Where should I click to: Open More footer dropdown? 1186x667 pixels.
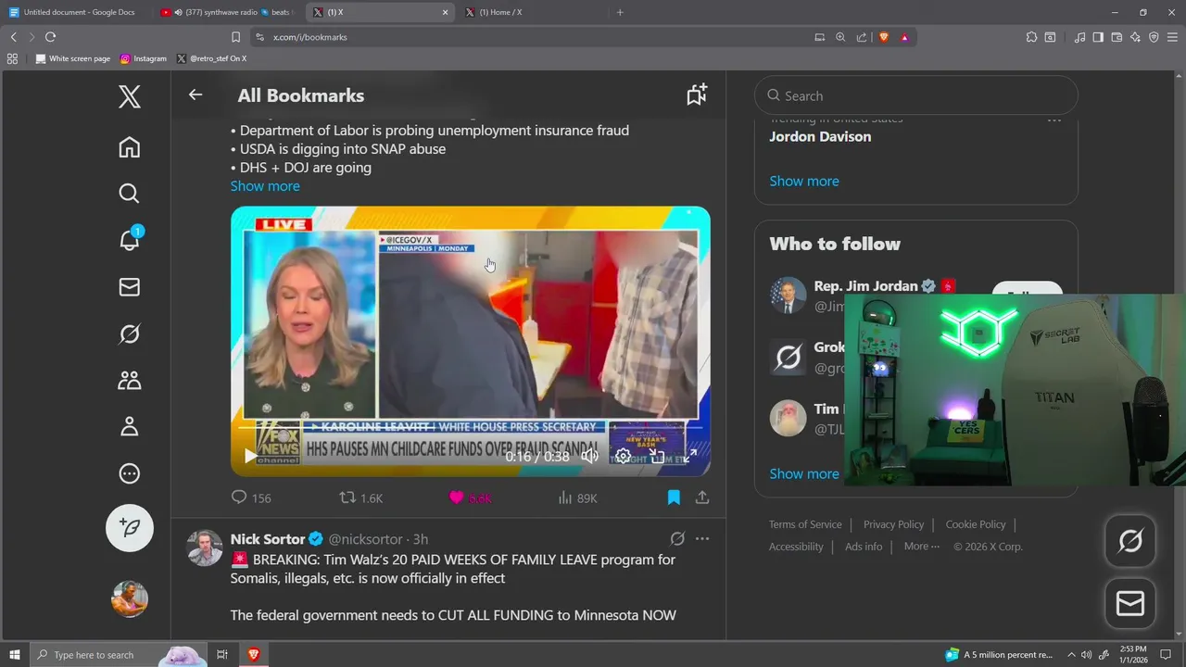click(921, 547)
